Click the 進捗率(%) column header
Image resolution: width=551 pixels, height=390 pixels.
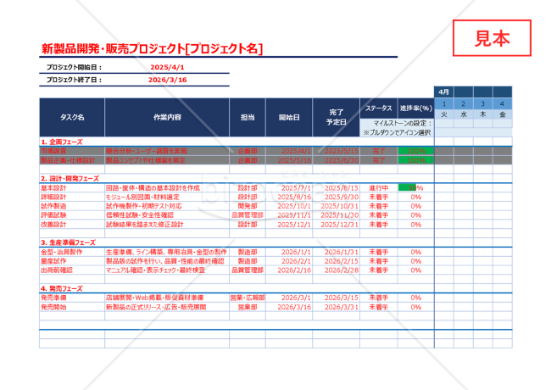pos(415,109)
